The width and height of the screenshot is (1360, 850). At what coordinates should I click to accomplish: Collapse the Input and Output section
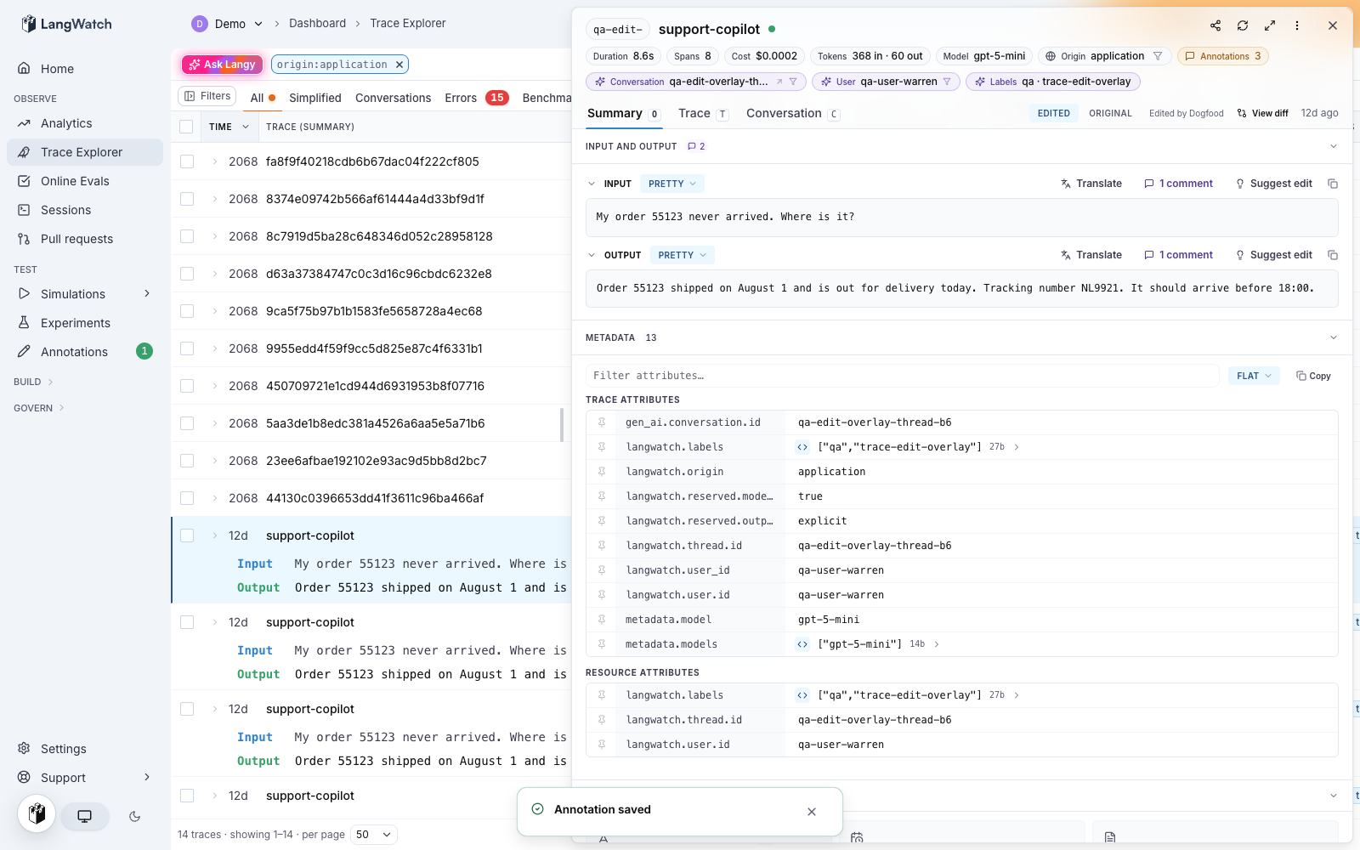point(1333,146)
